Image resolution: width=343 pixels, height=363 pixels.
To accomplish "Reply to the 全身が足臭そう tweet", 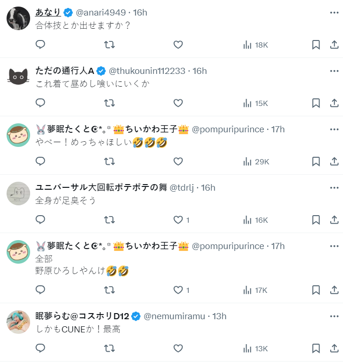I will coord(40,220).
